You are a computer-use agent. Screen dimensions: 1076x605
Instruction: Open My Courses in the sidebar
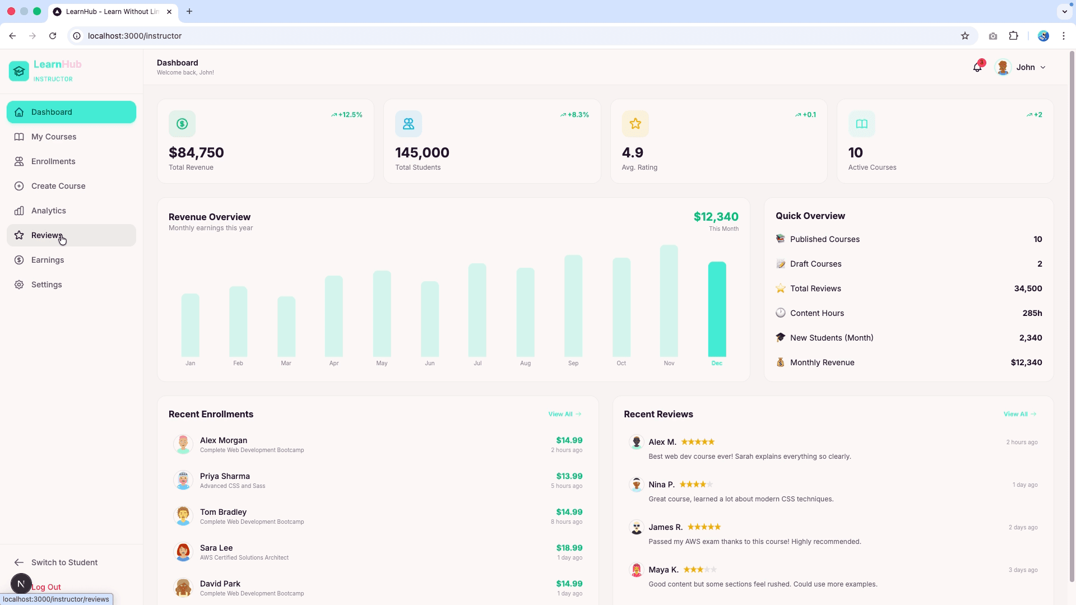71,137
